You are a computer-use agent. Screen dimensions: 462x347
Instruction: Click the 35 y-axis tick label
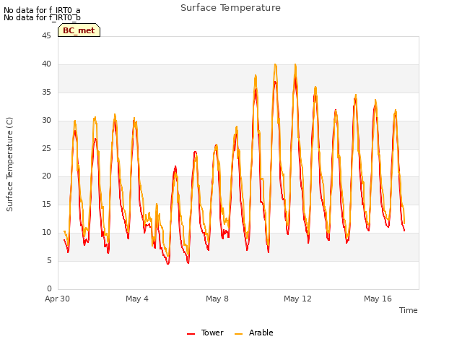coord(46,93)
